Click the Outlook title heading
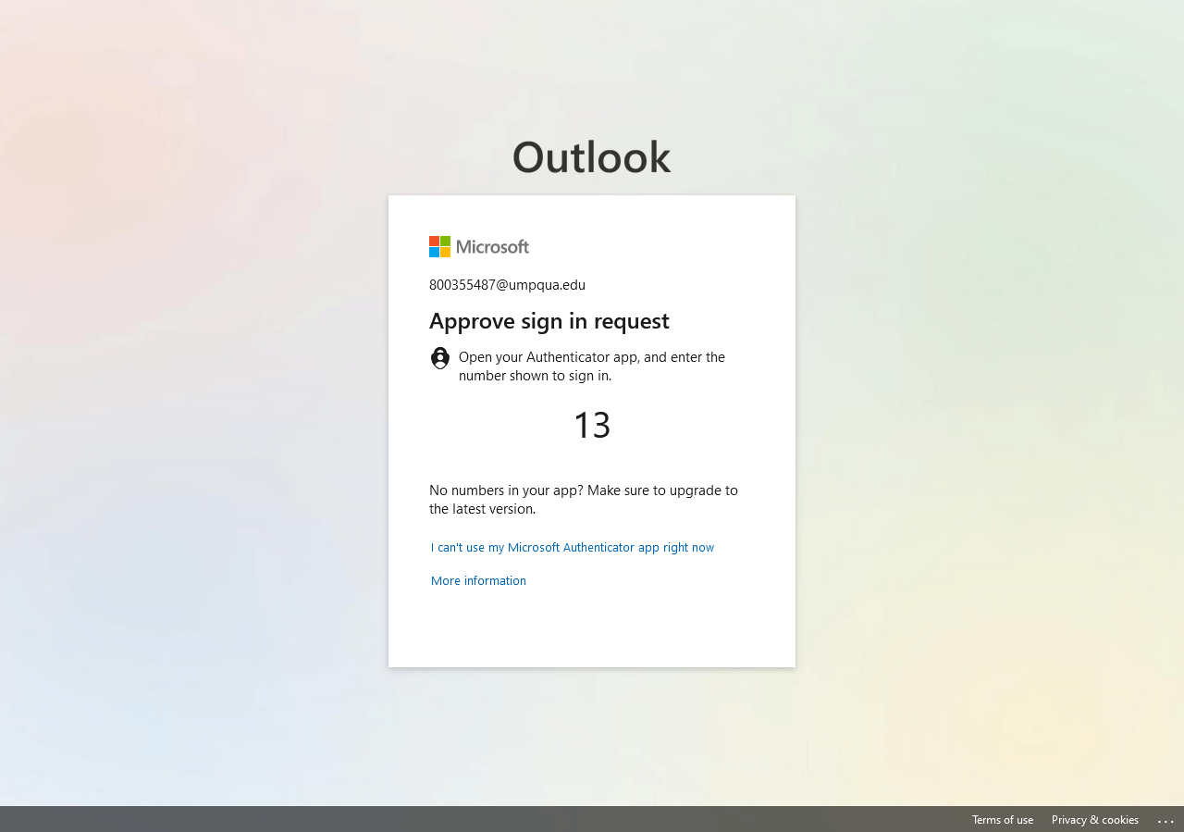 coord(591,156)
